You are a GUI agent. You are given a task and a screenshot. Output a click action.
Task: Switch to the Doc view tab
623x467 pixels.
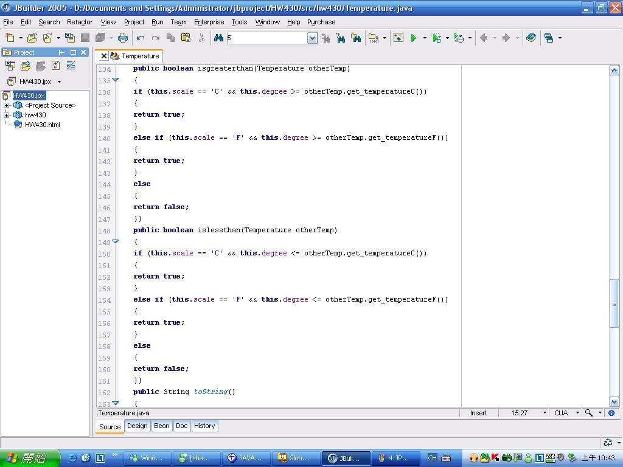181,426
